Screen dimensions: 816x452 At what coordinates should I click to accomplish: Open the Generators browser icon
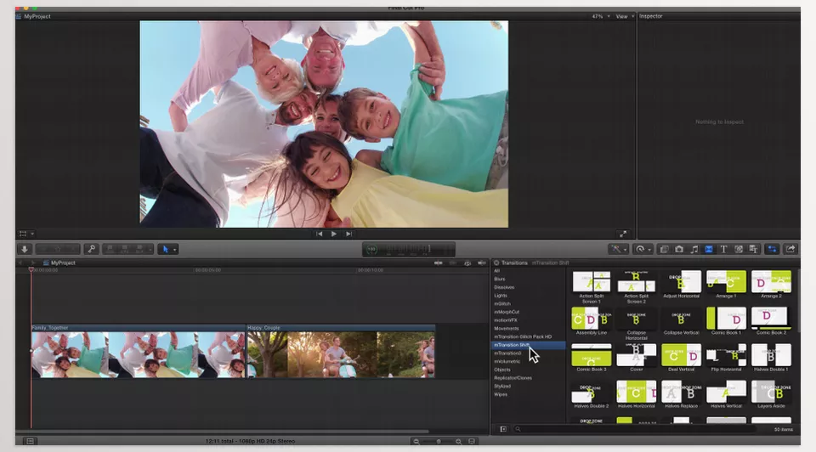click(739, 249)
